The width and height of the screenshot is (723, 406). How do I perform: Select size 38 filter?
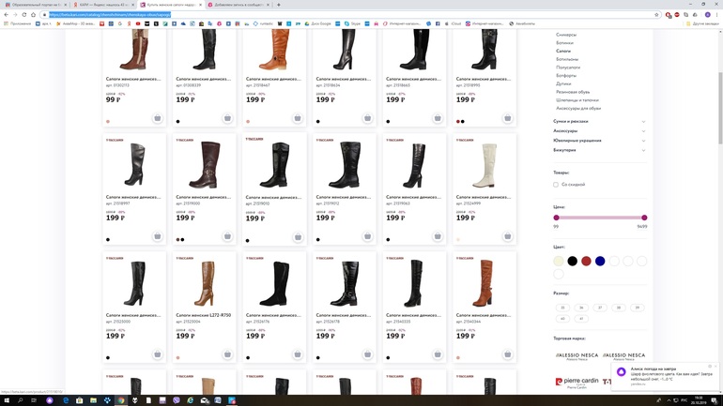[x=619, y=308]
